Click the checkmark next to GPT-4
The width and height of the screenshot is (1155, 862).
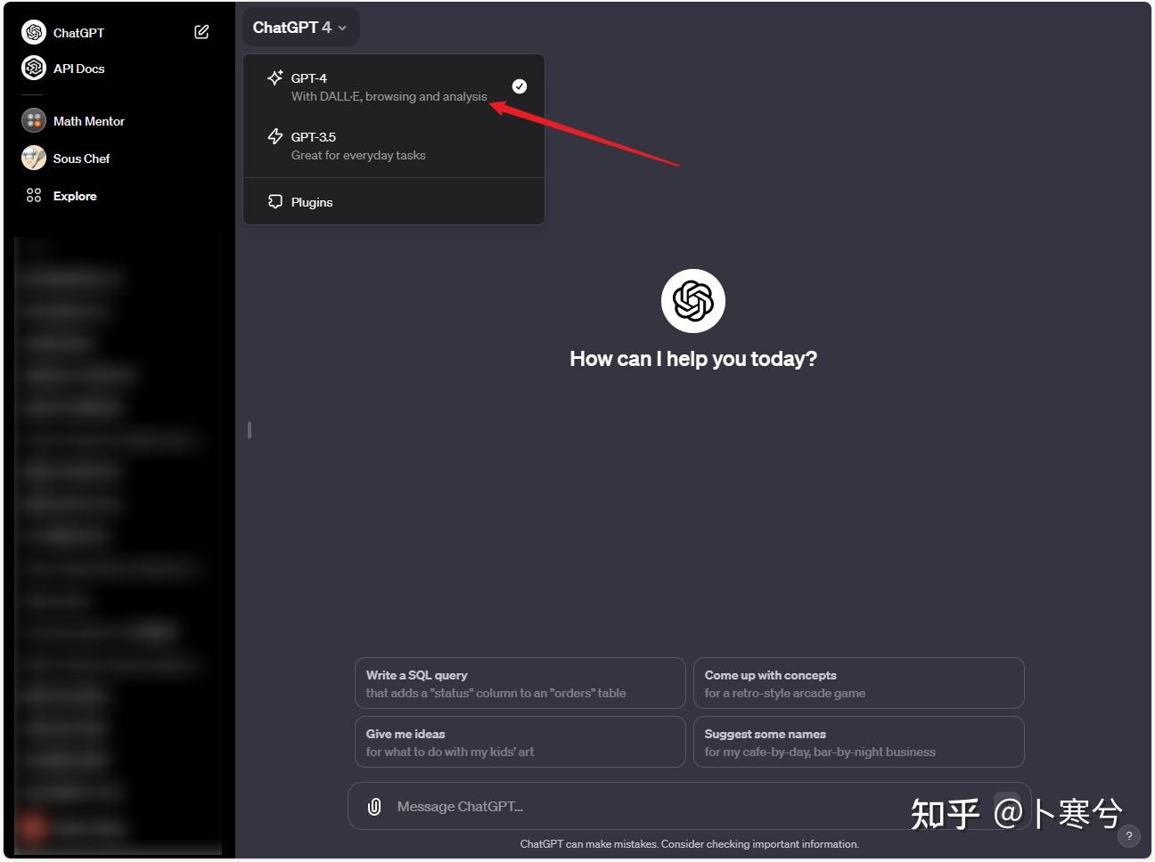click(x=520, y=85)
